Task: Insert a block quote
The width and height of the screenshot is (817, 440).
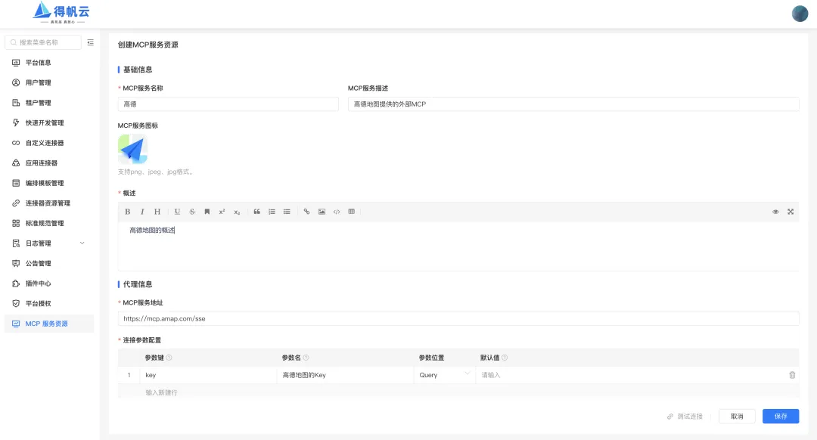Action: pos(257,212)
